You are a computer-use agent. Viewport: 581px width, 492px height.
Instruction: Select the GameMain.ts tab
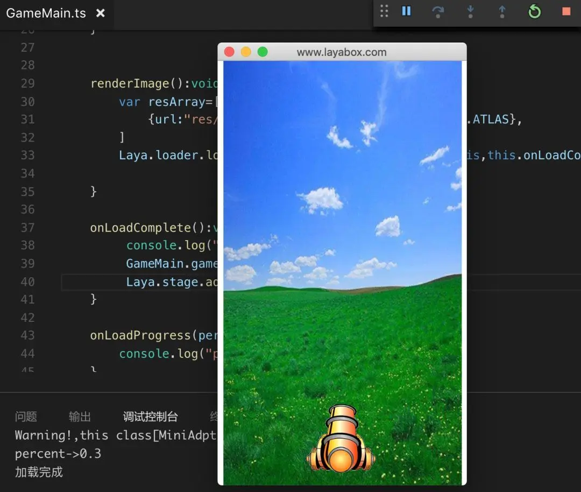[46, 13]
